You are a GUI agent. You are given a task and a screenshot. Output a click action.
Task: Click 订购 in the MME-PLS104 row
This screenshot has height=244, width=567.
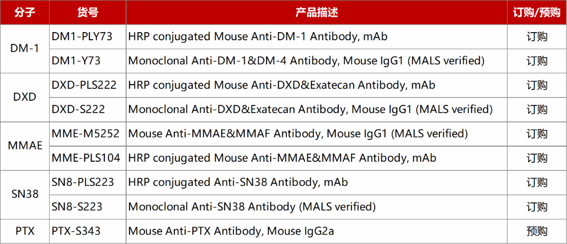537,158
